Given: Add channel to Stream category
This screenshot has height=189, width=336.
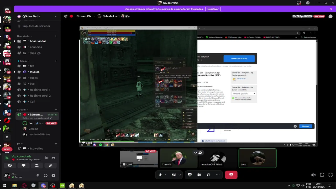Looking at the screenshot, I should pos(56,109).
